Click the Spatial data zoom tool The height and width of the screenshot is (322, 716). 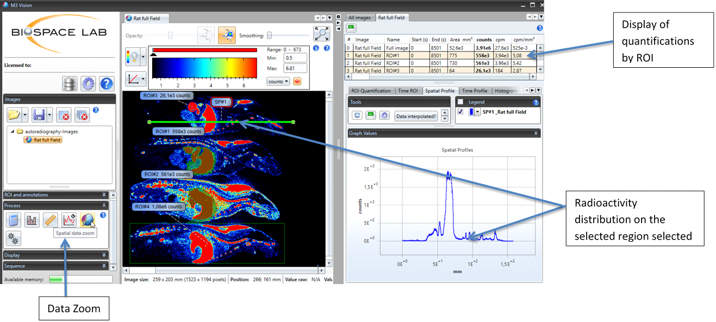click(87, 220)
